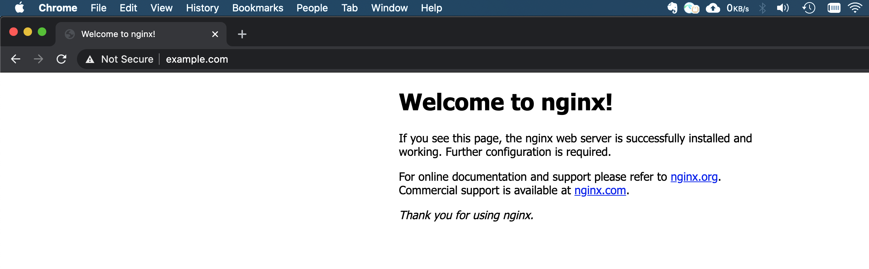The width and height of the screenshot is (869, 269).
Task: Open the Edit menu
Action: pos(128,8)
